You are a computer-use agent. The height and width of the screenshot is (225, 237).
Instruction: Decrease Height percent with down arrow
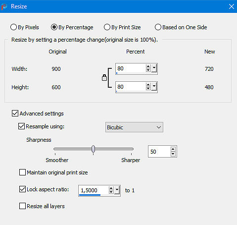148,88
